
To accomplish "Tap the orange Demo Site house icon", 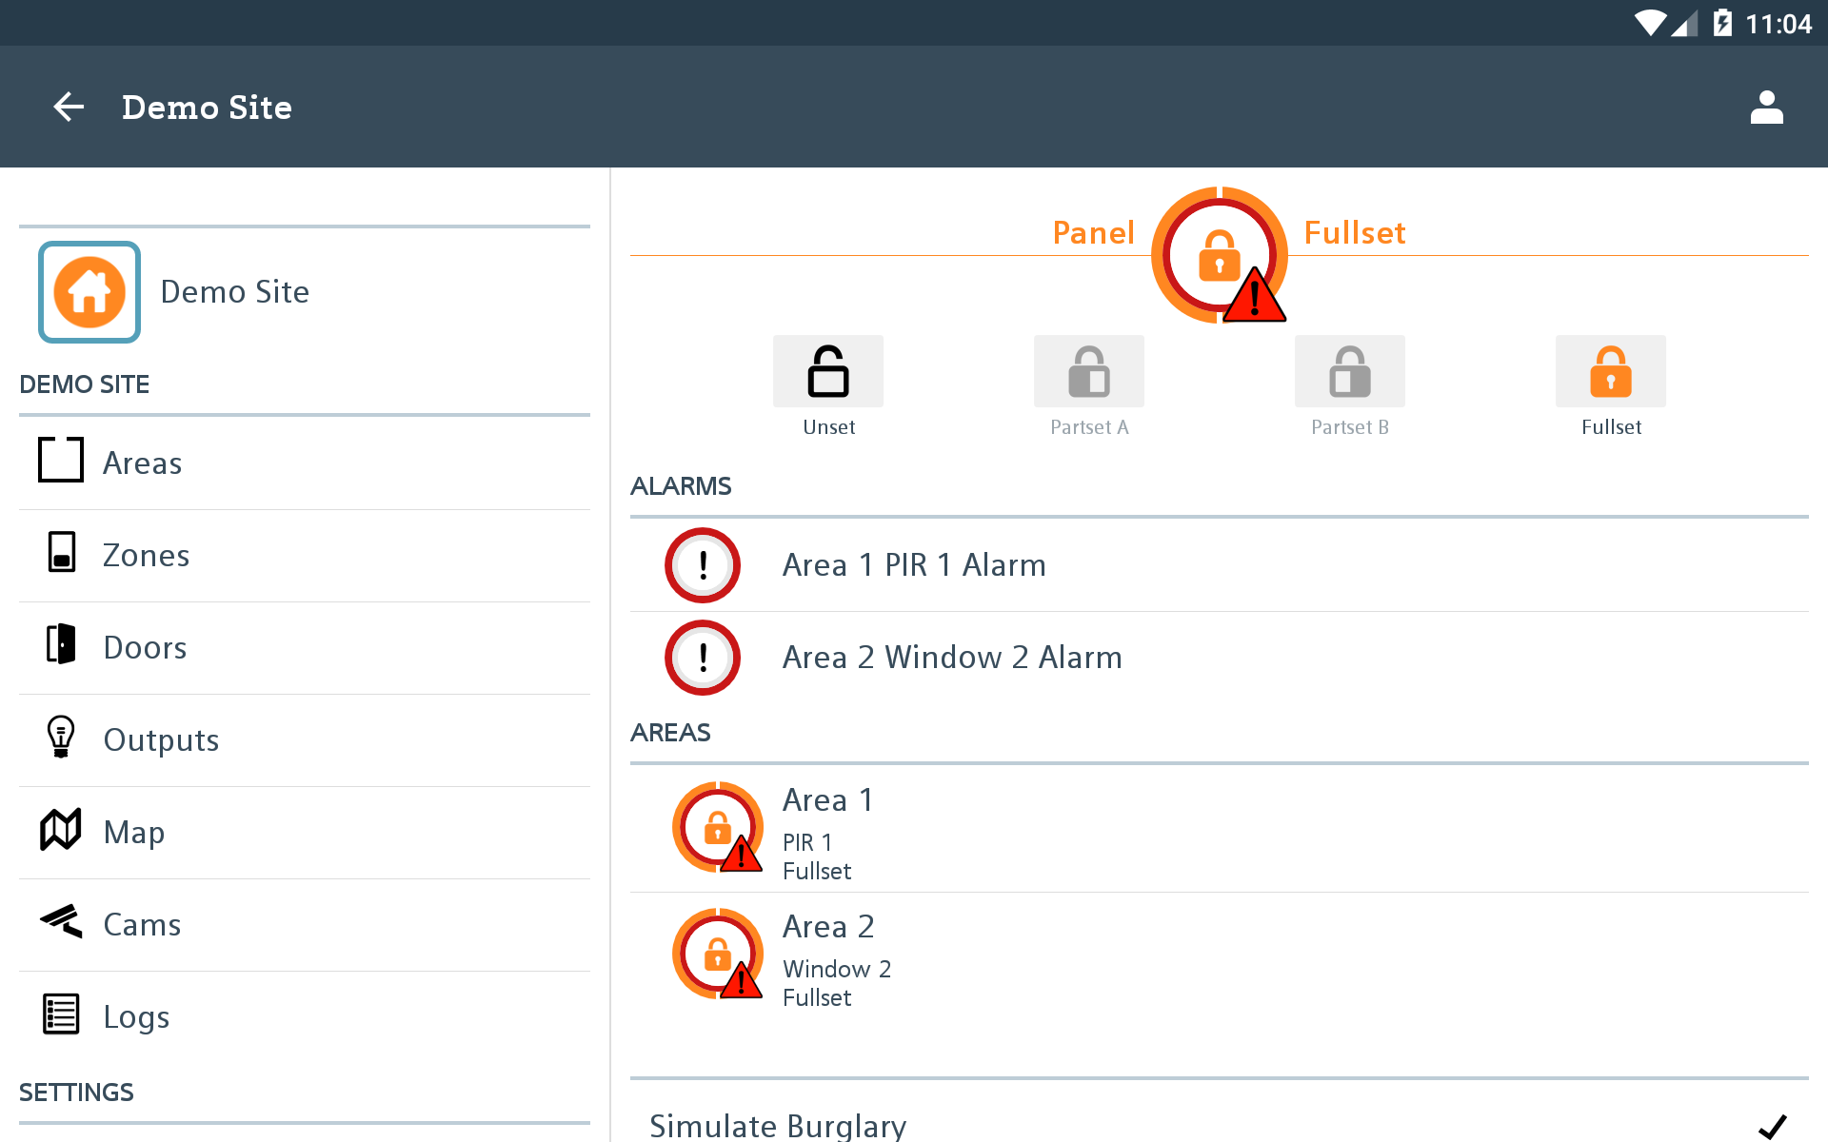I will click(89, 292).
